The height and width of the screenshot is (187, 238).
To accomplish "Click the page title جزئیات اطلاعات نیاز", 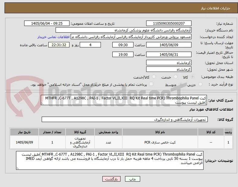I will tap(216, 8).
